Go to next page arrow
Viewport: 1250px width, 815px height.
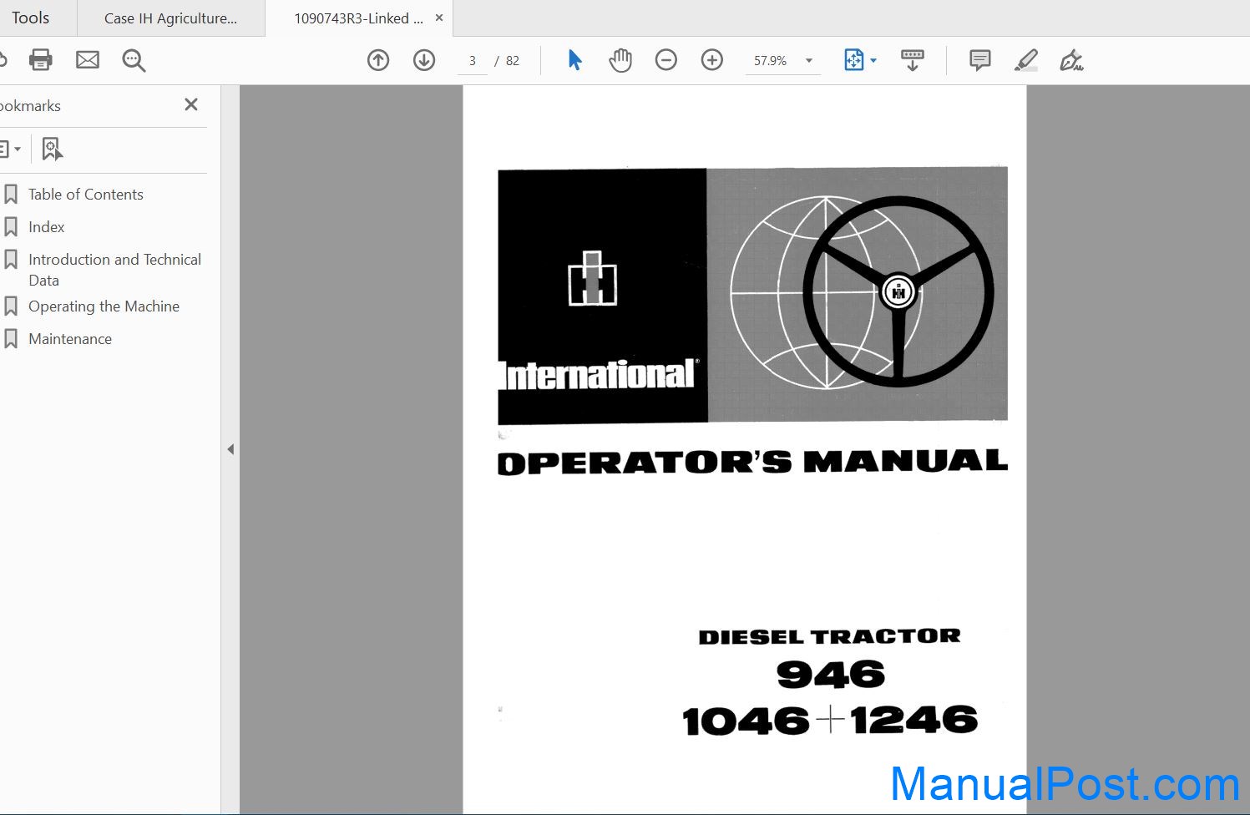click(424, 60)
